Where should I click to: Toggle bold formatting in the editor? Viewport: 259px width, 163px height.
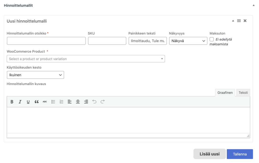pos(12,102)
